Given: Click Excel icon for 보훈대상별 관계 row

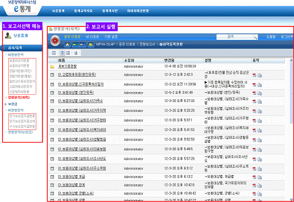Looking at the screenshot, I should 260,186.
